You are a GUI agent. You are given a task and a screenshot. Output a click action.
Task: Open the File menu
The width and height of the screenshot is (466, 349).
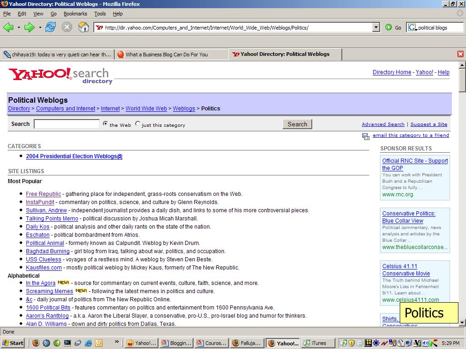[x=7, y=14]
